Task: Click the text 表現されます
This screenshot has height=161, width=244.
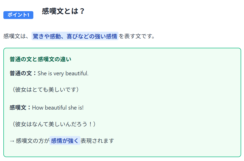Action: point(97,141)
